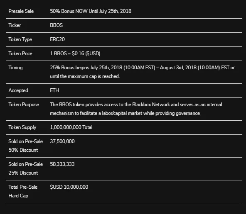Image resolution: width=246 pixels, height=214 pixels.
Task: Click the Ticker label
Action: pyautogui.click(x=15, y=25)
